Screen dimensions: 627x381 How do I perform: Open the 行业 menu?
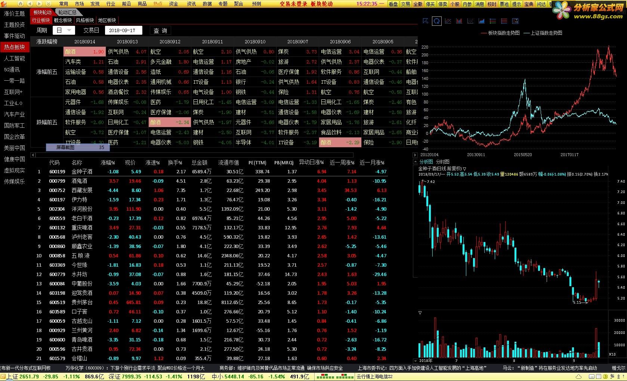111,4
